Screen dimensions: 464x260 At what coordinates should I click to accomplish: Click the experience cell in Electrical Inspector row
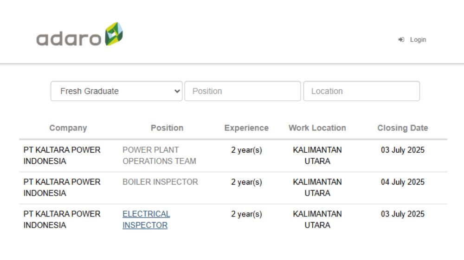point(246,214)
